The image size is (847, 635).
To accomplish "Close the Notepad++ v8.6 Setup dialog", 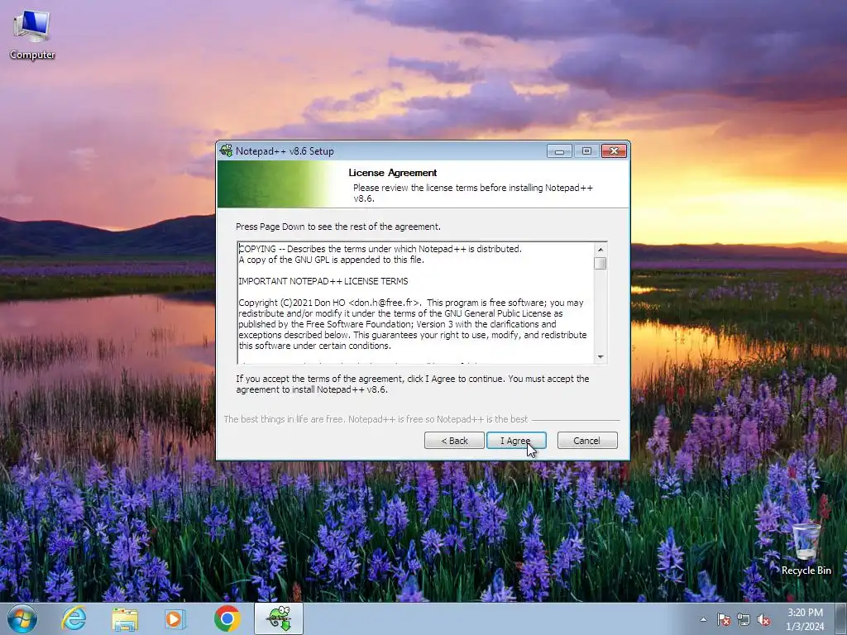I will pyautogui.click(x=614, y=151).
